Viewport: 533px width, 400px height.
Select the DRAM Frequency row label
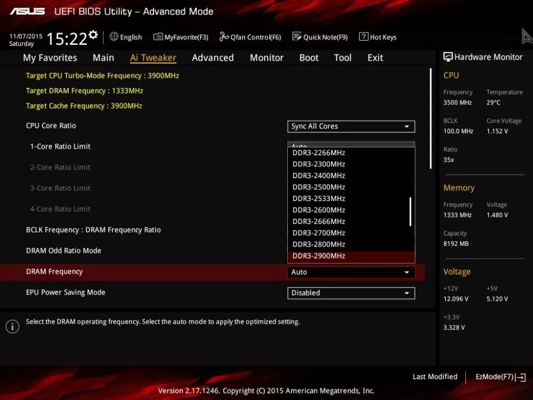[x=54, y=272]
